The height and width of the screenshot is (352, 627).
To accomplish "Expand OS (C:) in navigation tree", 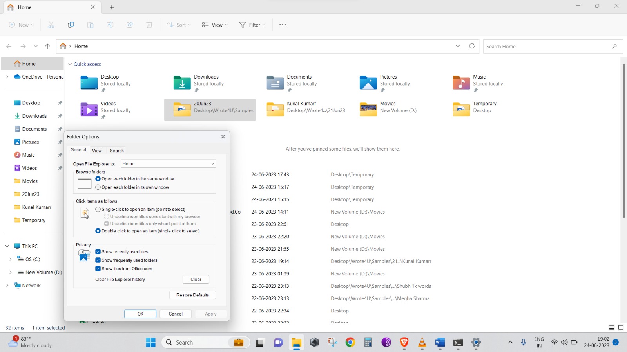I will point(11,259).
